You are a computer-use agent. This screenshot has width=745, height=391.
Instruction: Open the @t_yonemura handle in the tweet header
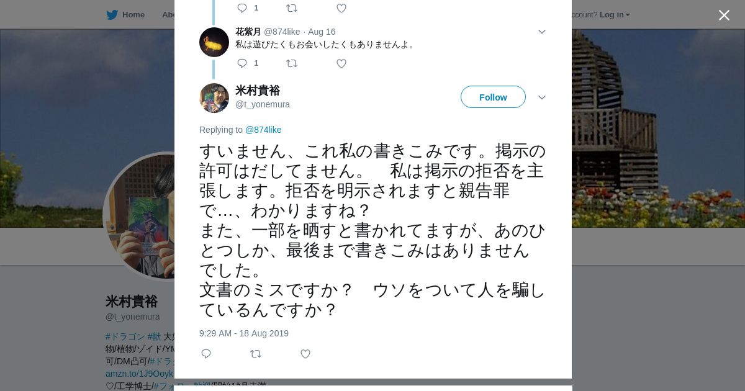pyautogui.click(x=263, y=104)
